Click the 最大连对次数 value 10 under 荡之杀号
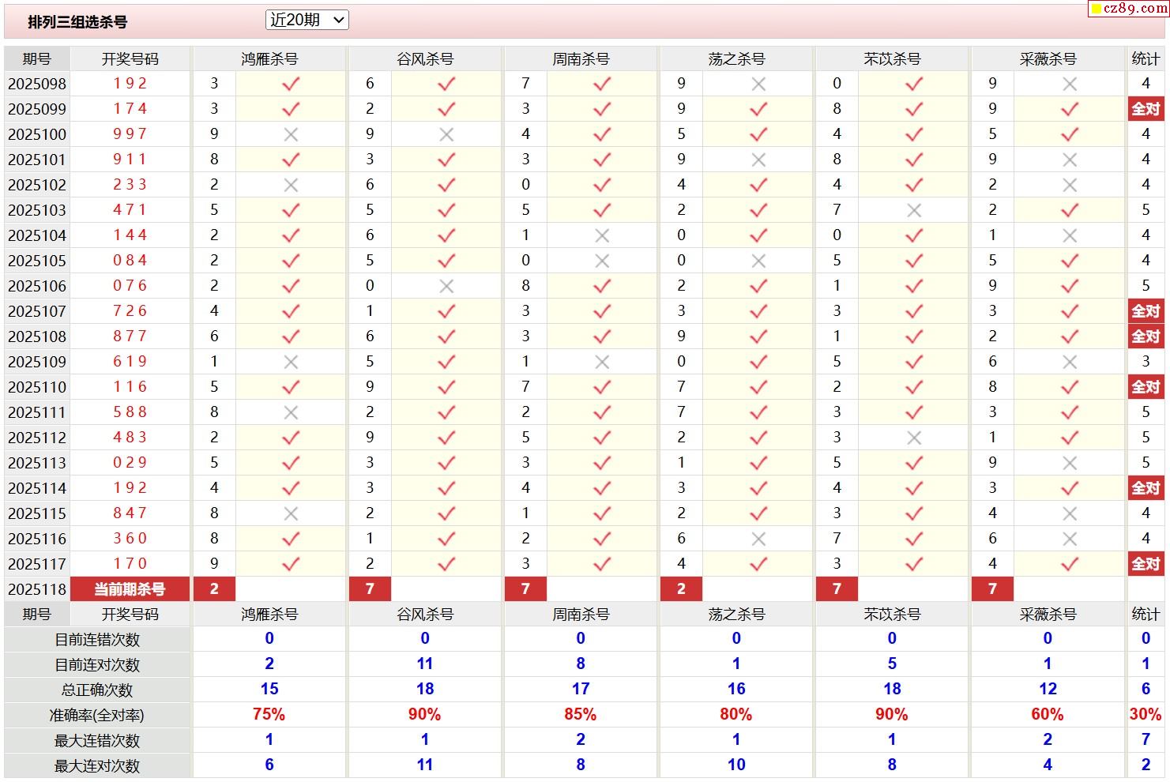 (736, 765)
